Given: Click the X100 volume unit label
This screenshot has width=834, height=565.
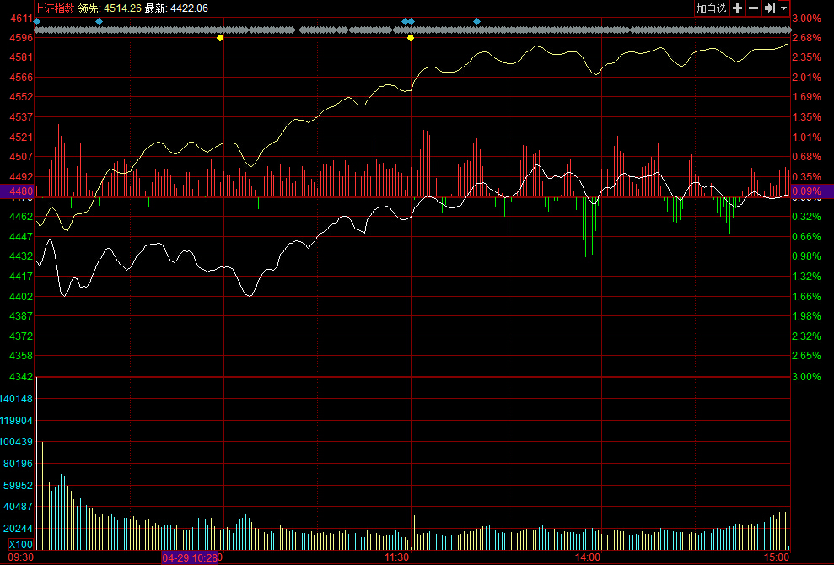Looking at the screenshot, I should (20, 544).
